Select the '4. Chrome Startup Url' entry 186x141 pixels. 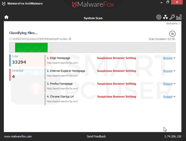click(60, 97)
